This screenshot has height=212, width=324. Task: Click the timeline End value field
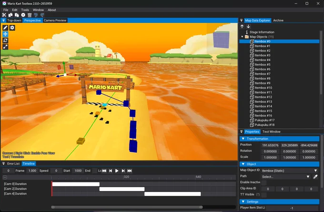click(x=78, y=171)
